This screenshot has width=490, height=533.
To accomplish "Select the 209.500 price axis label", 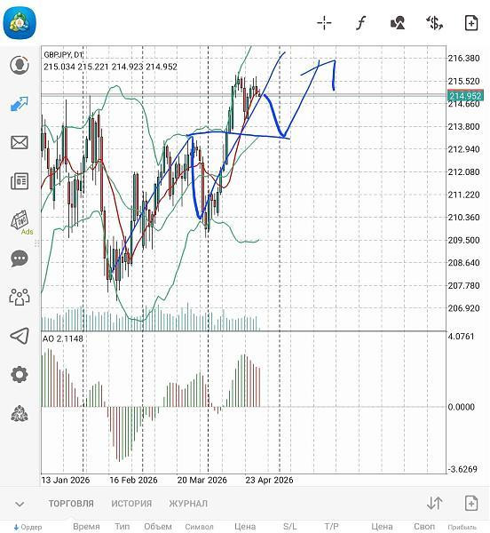I will pyautogui.click(x=464, y=240).
